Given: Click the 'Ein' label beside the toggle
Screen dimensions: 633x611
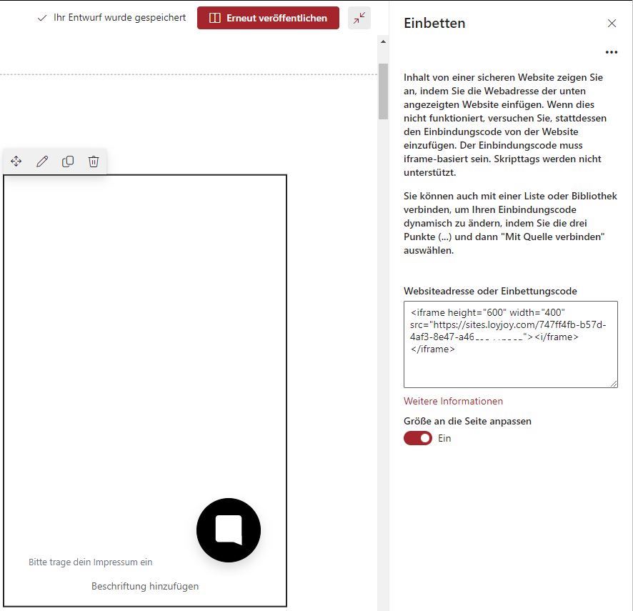Looking at the screenshot, I should (x=444, y=438).
